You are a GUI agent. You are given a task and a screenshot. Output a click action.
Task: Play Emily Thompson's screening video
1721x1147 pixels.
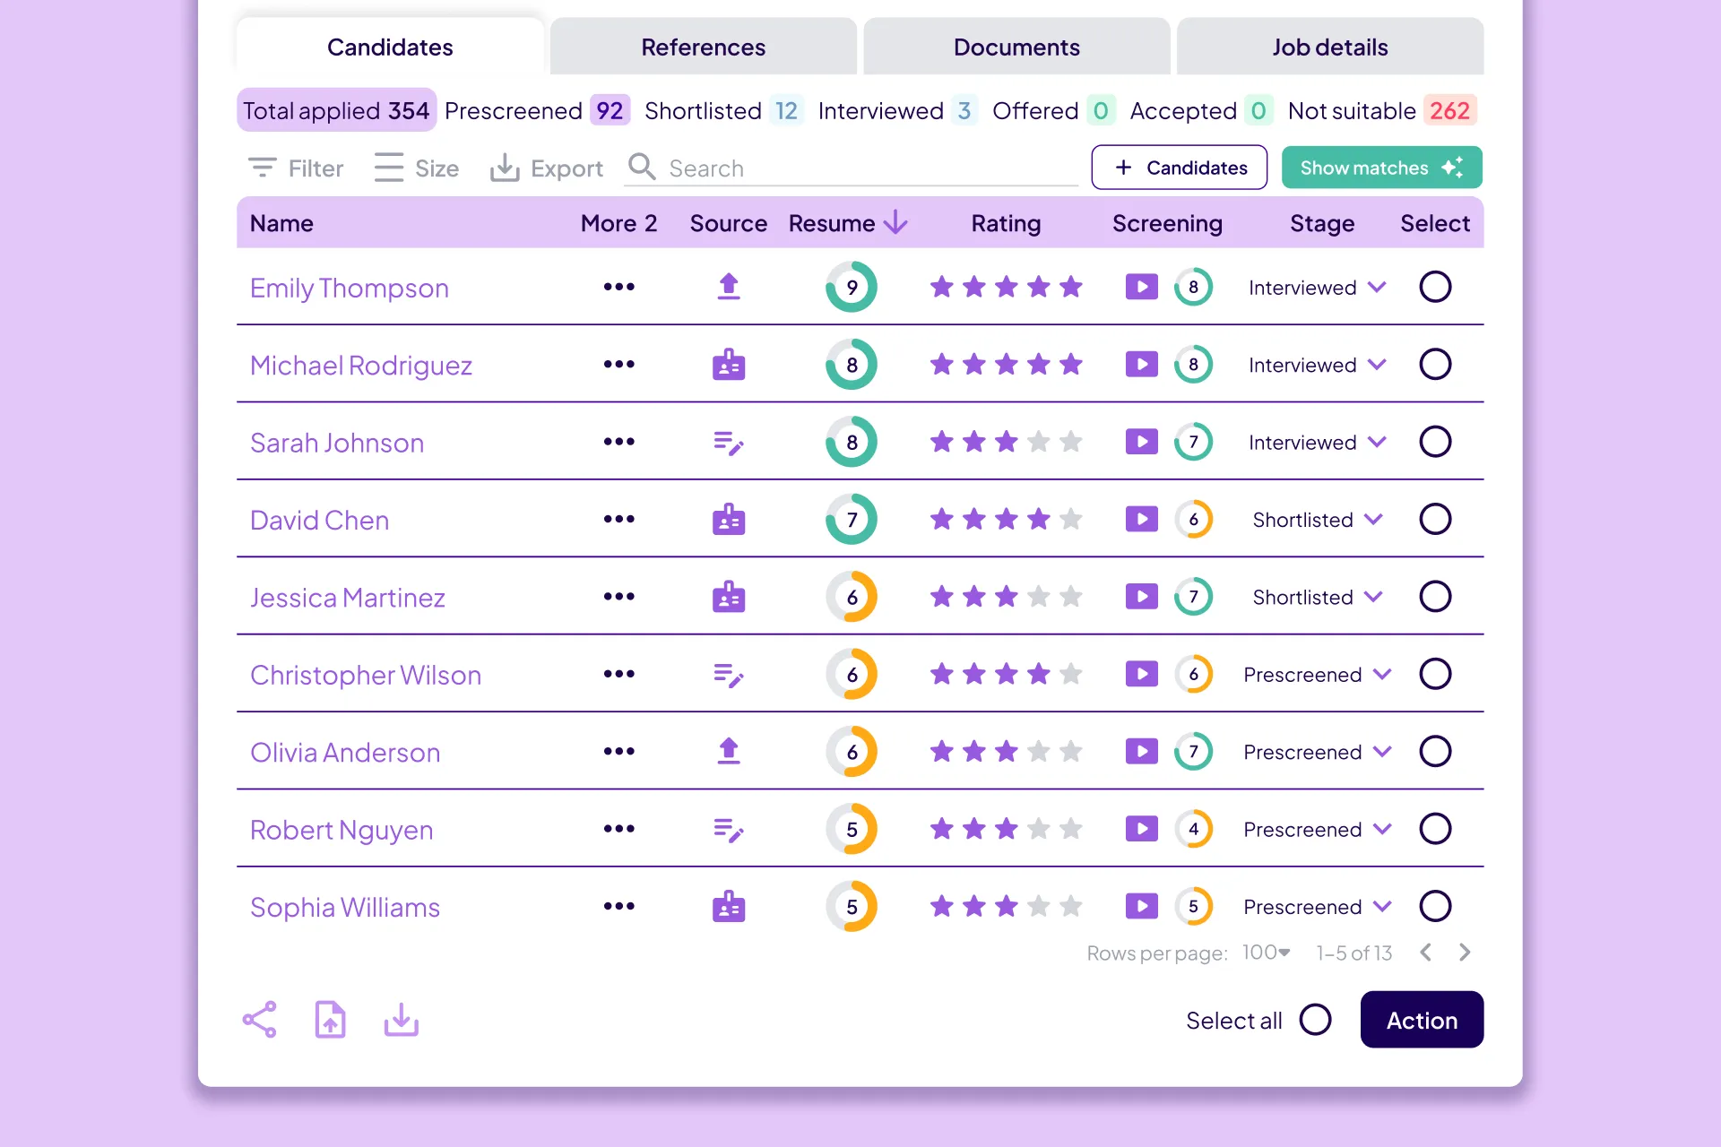point(1141,287)
